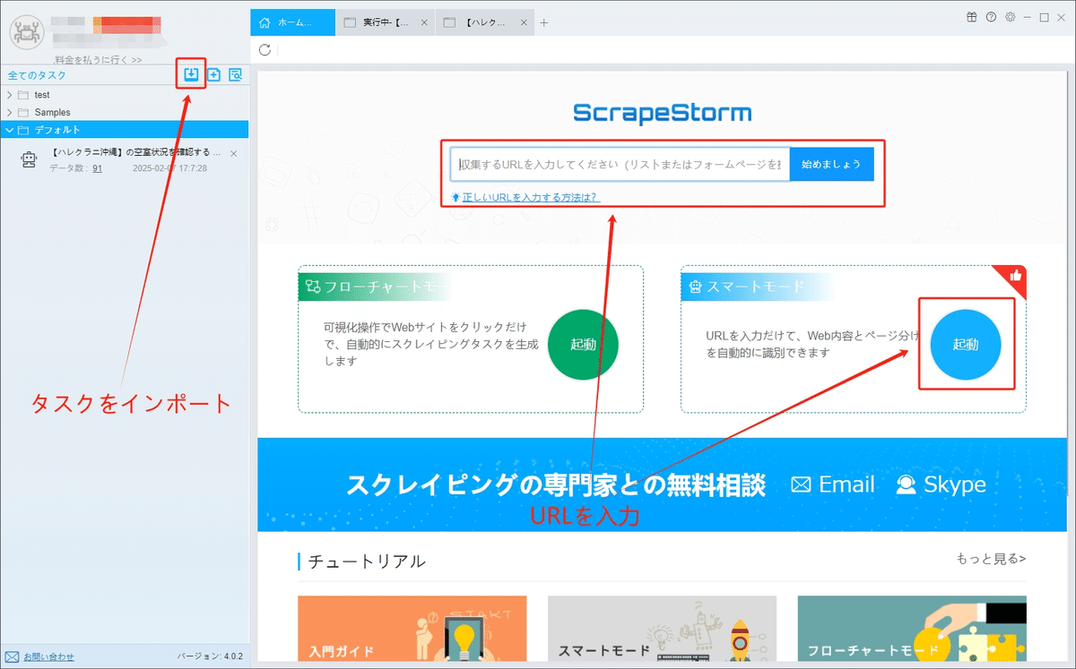Close the 【ハレク... tab
The image size is (1076, 669).
pyautogui.click(x=524, y=23)
